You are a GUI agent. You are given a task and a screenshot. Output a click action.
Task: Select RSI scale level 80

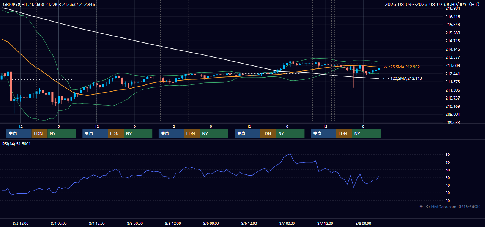[x=448, y=155]
